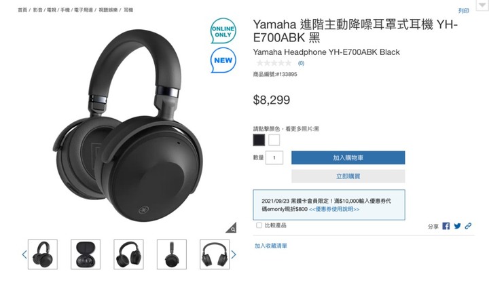Open 耳機 breadcrumb category
The height and width of the screenshot is (287, 489).
click(128, 10)
